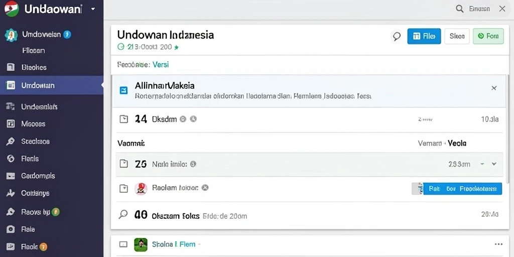Image resolution: width=514 pixels, height=257 pixels.
Task: Click the gray X icon after Raolam hoidac
Action: (x=205, y=188)
